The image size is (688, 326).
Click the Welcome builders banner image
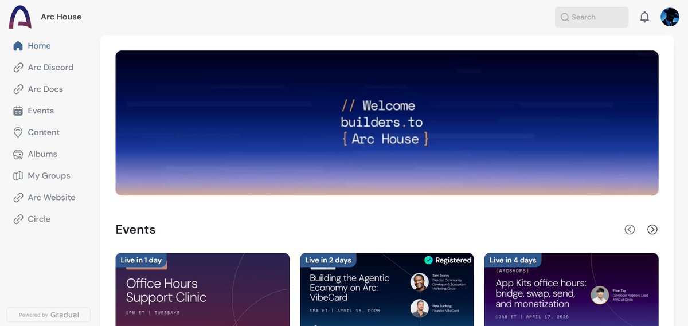[x=387, y=123]
